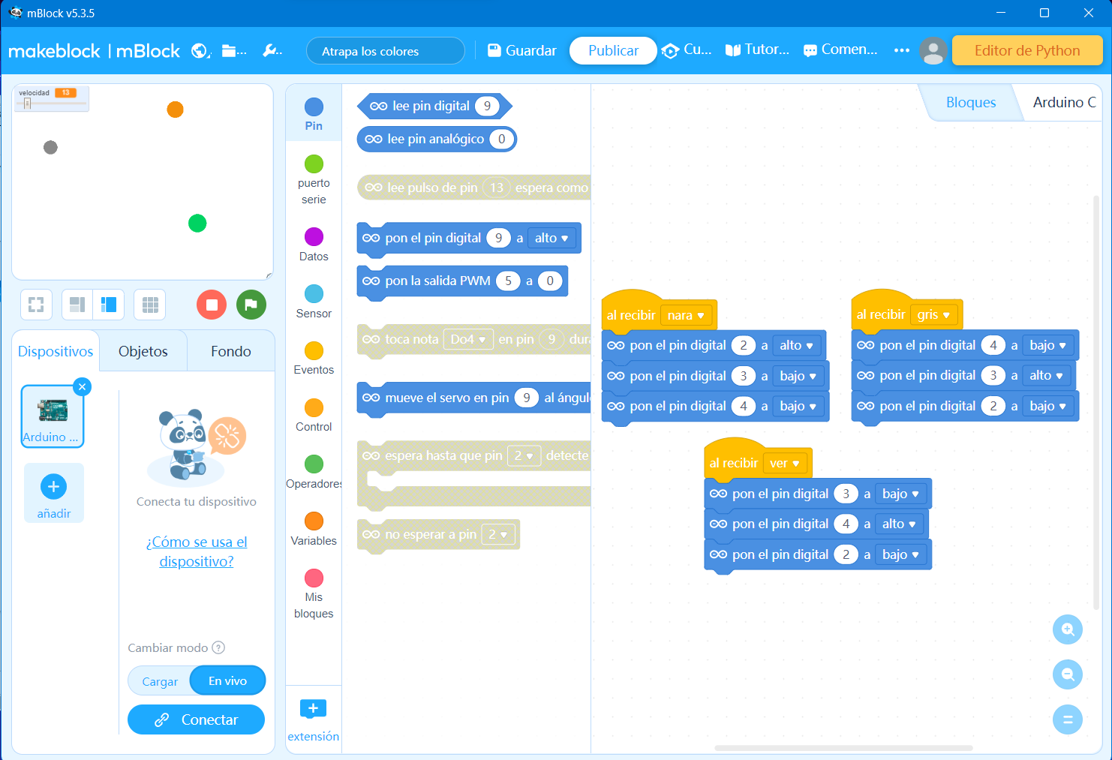Open the language globe menu

[200, 51]
